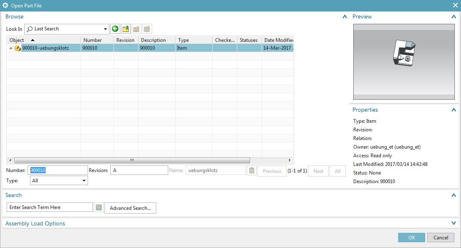461x248 pixels.
Task: Collapse the Properties section
Action: pyautogui.click(x=454, y=110)
